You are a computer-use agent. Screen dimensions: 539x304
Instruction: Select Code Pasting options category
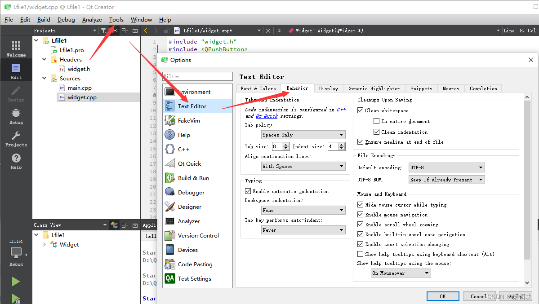pos(198,264)
